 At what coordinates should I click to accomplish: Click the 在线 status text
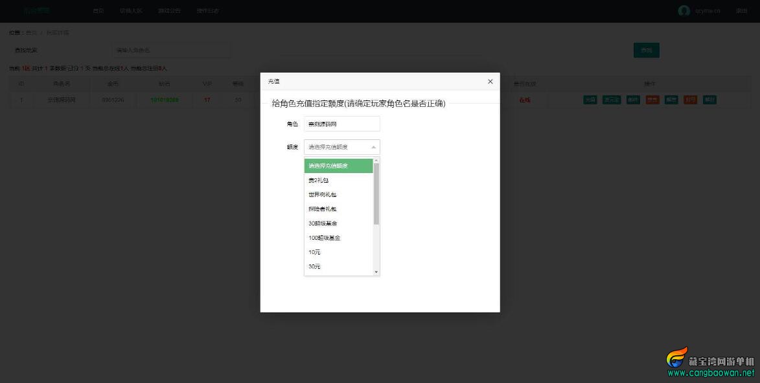coord(524,100)
